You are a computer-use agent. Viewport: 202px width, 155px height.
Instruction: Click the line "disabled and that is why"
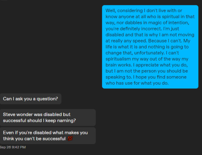pos(132,35)
